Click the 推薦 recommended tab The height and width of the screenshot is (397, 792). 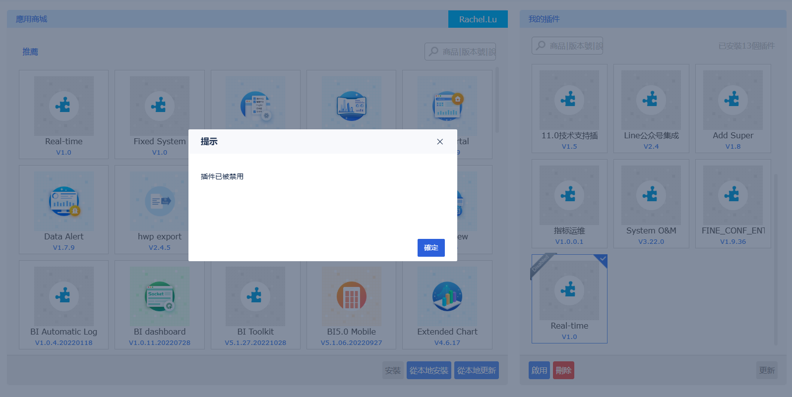pyautogui.click(x=30, y=52)
